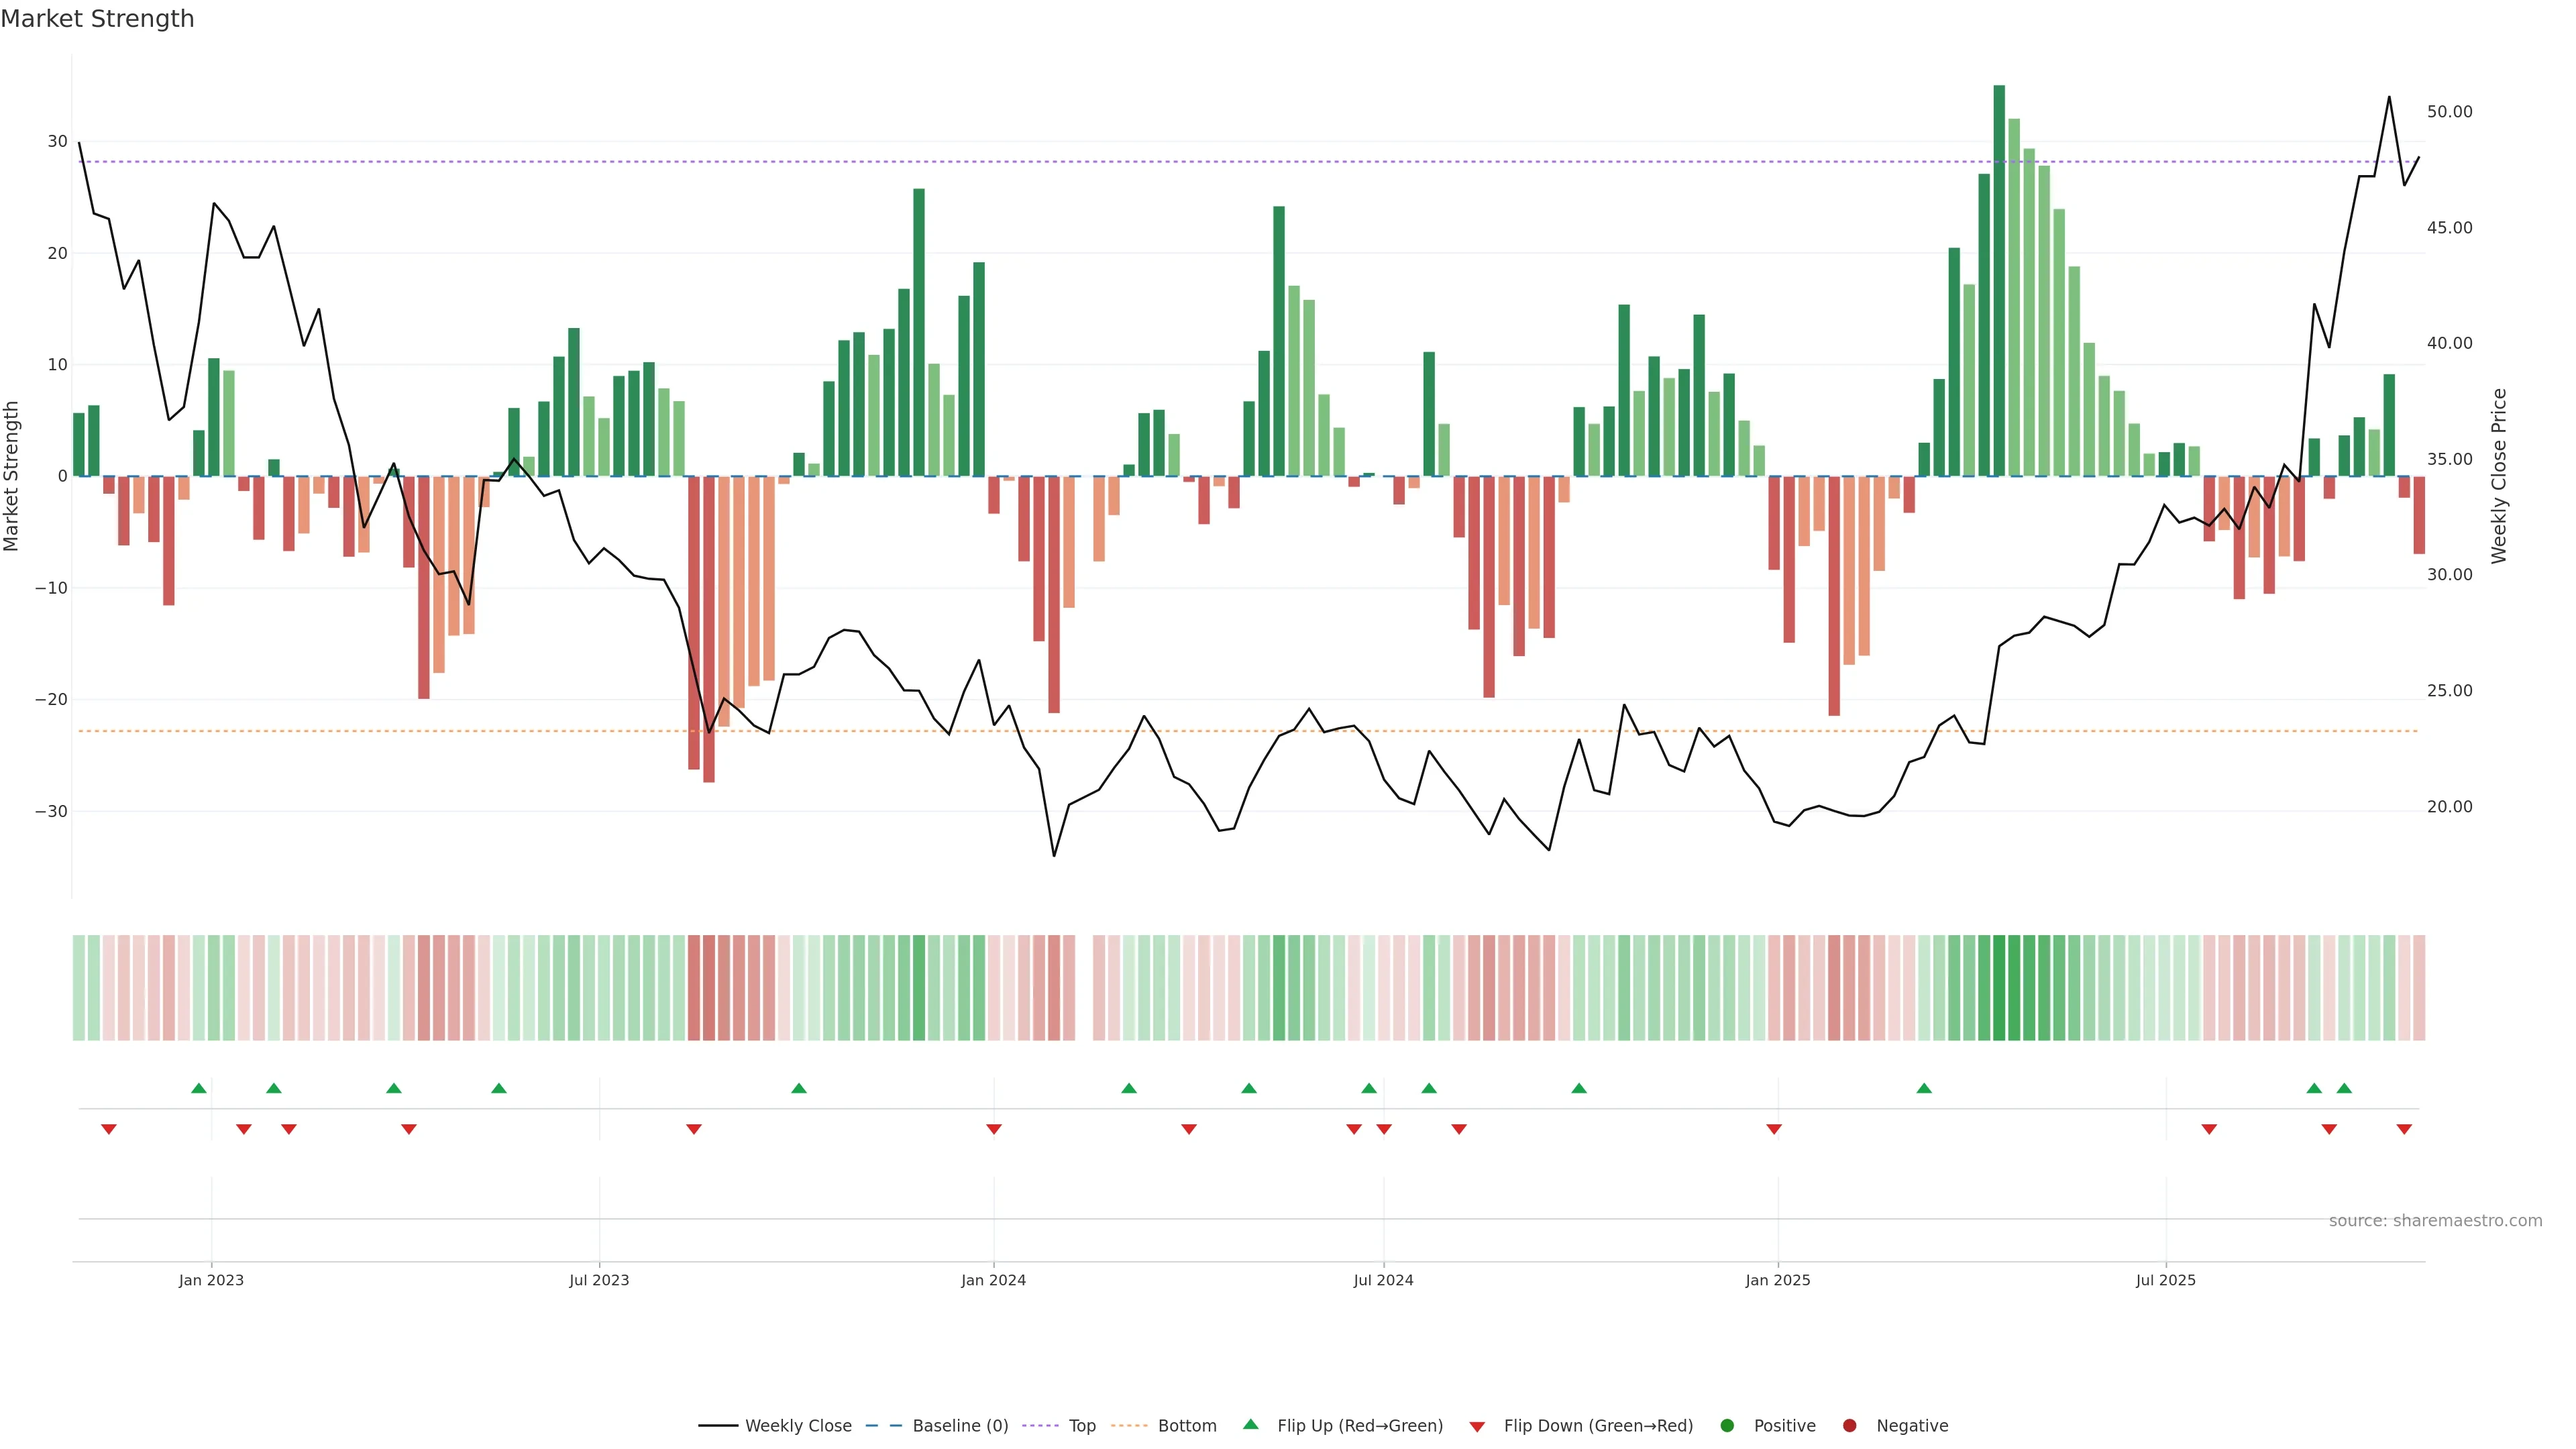Click the source: sharemaestro.com text

click(2435, 1221)
